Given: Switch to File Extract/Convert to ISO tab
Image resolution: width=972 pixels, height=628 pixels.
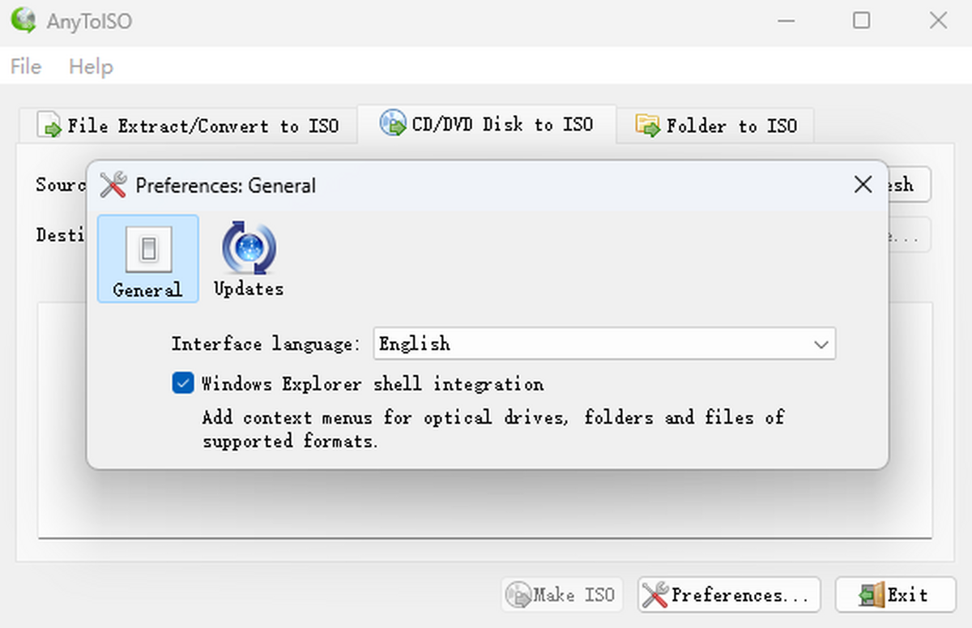Looking at the screenshot, I should (x=188, y=126).
